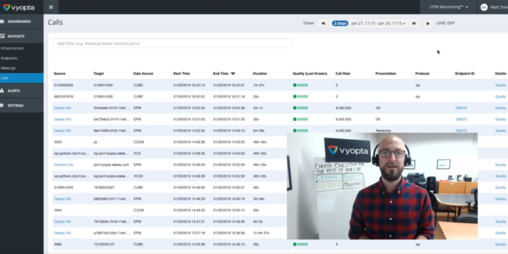The height and width of the screenshot is (254, 508).
Task: Open Design HQ link at 15:02:35 row
Action: pos(62,108)
